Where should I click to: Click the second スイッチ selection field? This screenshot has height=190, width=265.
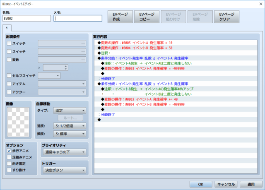[62, 51]
